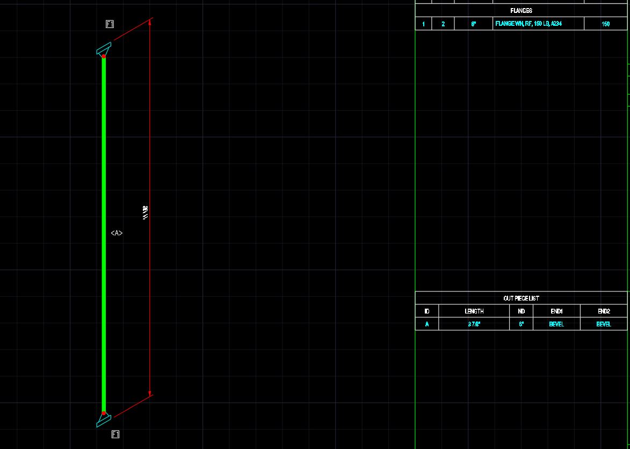630x449 pixels.
Task: Select the green pipe segment
Action: click(104, 231)
